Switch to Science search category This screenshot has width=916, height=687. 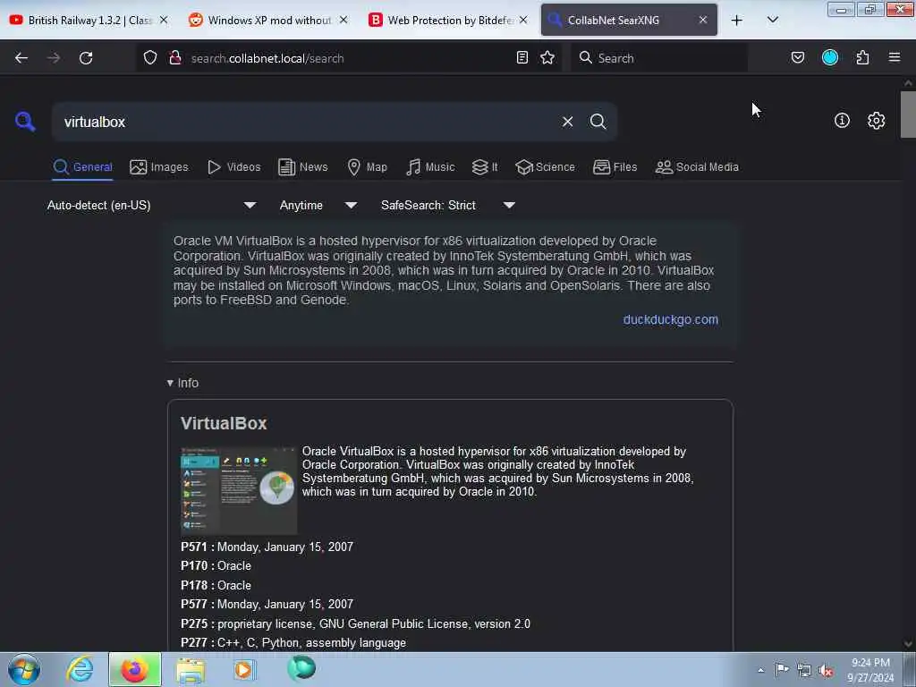click(x=545, y=167)
